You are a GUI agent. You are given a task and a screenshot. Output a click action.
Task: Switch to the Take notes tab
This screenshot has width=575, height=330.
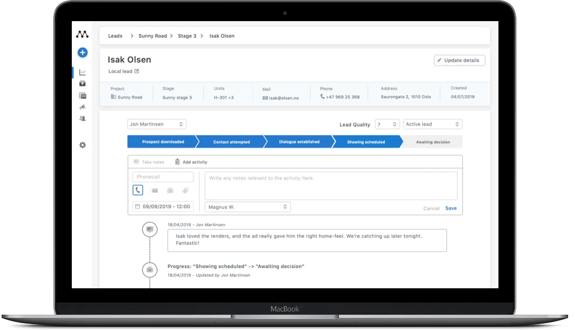pos(149,162)
